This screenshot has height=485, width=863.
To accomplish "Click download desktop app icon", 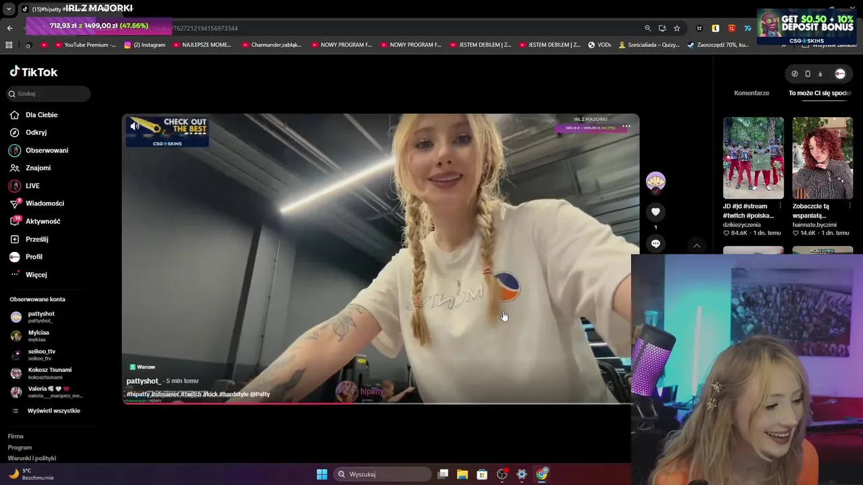I will coord(821,74).
